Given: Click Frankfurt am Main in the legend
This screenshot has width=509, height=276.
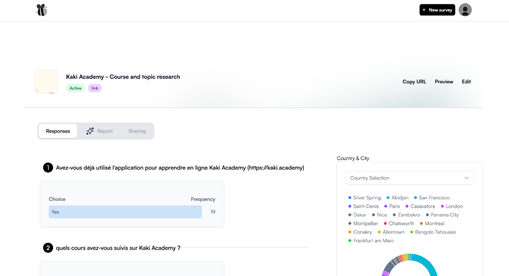Looking at the screenshot, I should tap(371, 241).
